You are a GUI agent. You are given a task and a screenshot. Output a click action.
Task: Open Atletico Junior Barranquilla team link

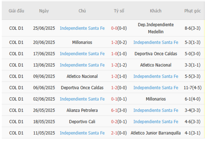(x=155, y=133)
